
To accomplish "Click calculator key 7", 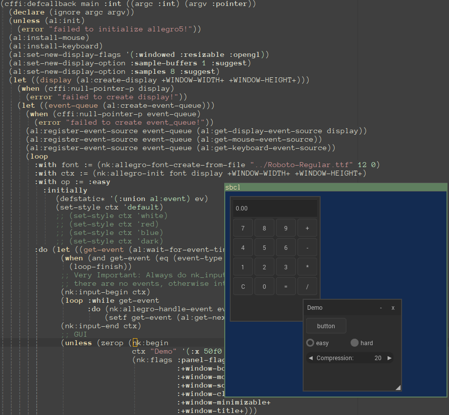I will 243,228.
